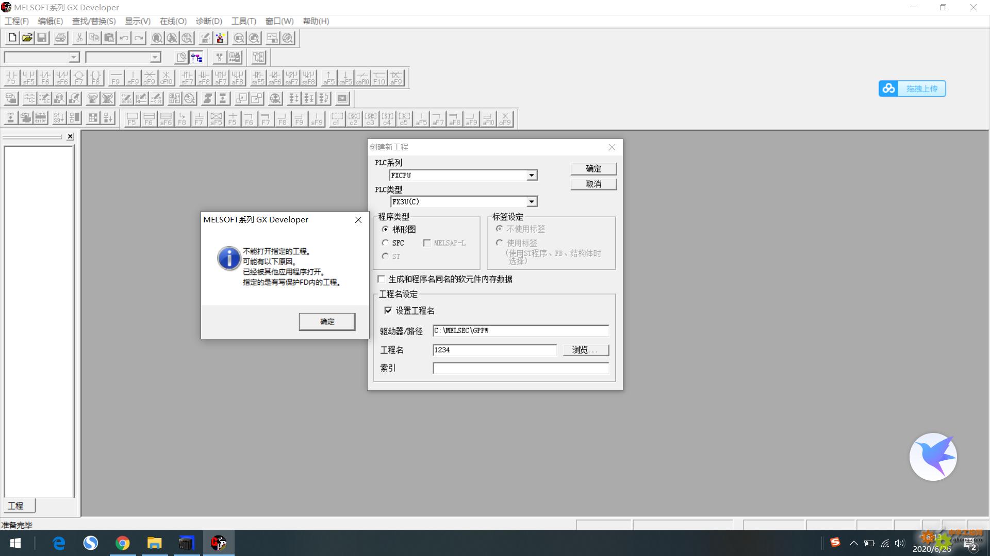Click the Undo arrow icon
The height and width of the screenshot is (556, 990).
tap(124, 38)
